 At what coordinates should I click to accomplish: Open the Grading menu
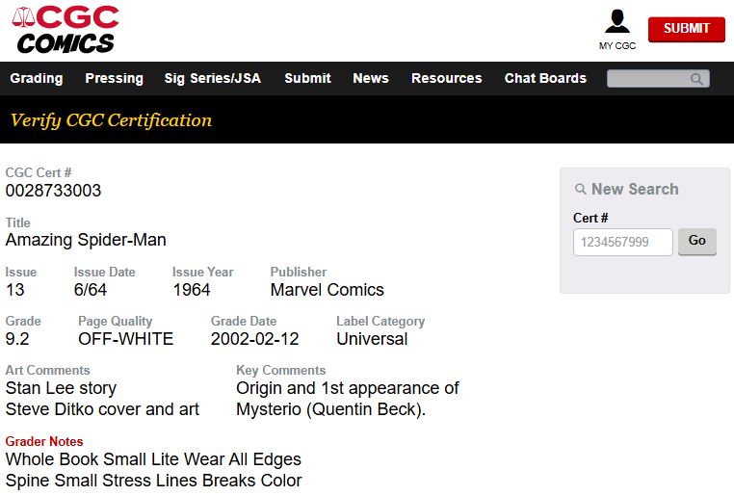click(37, 78)
